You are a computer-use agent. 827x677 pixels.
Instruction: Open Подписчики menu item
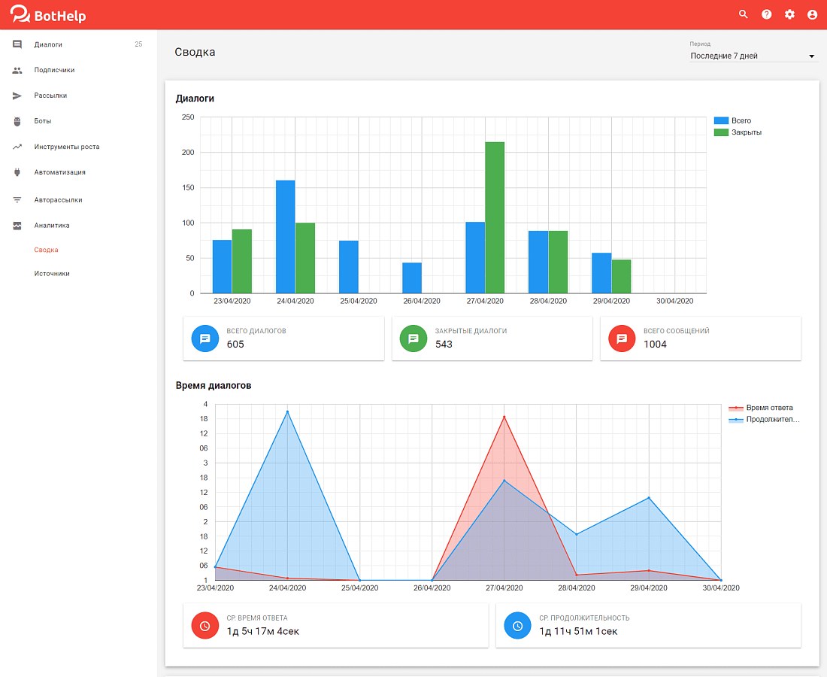coord(79,70)
